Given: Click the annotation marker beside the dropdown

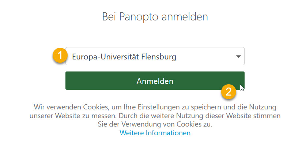Looking at the screenshot, I should coord(60,56).
